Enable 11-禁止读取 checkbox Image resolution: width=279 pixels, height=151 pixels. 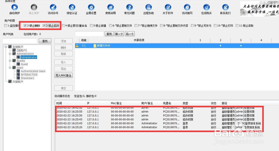(237, 26)
